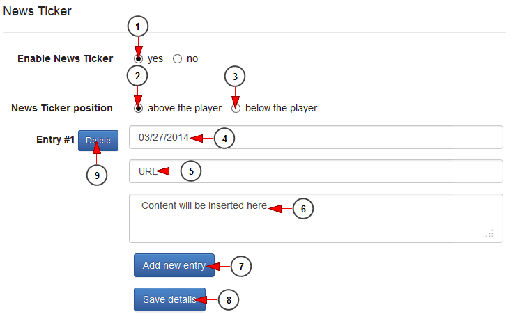Choose 'above the player' position
506x314 pixels.
(x=139, y=108)
